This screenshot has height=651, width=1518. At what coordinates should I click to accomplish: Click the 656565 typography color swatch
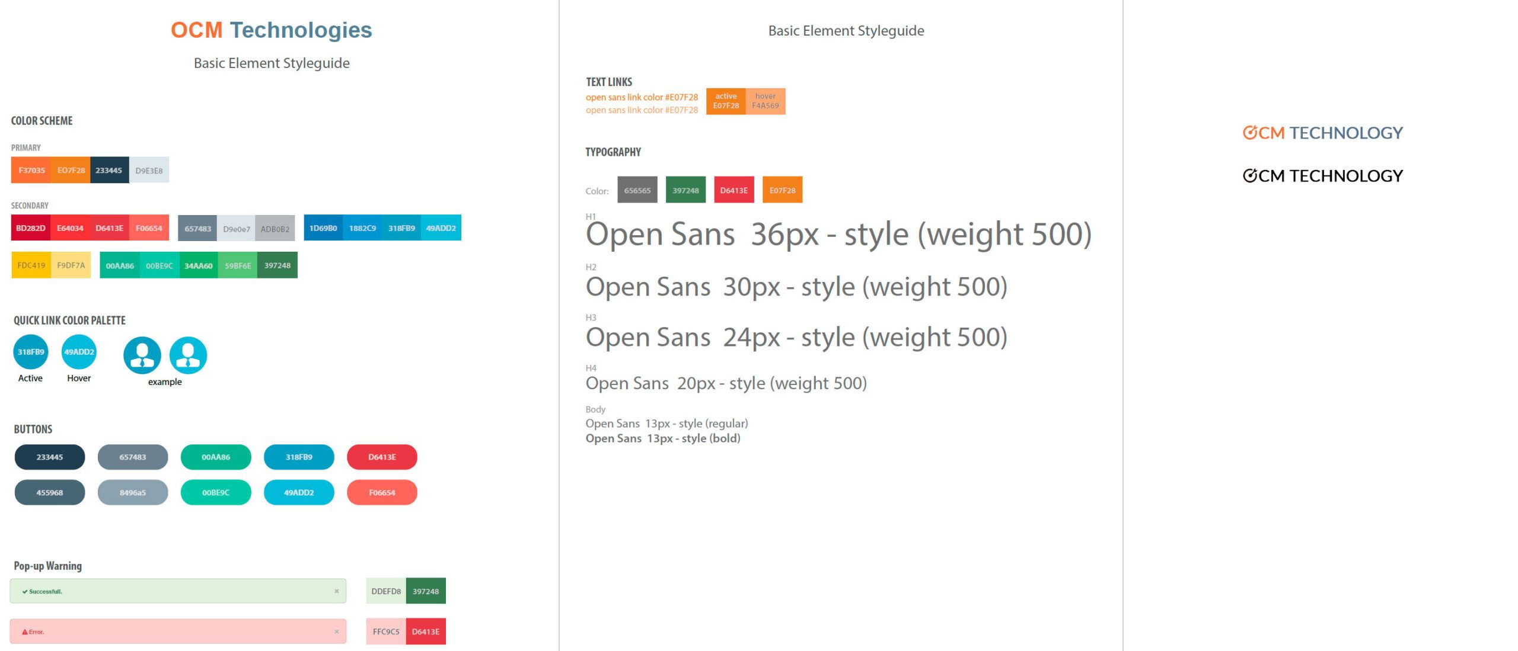(637, 190)
